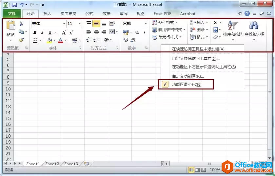Increase indent
This screenshot has width=275, height=176.
tap(96, 40)
